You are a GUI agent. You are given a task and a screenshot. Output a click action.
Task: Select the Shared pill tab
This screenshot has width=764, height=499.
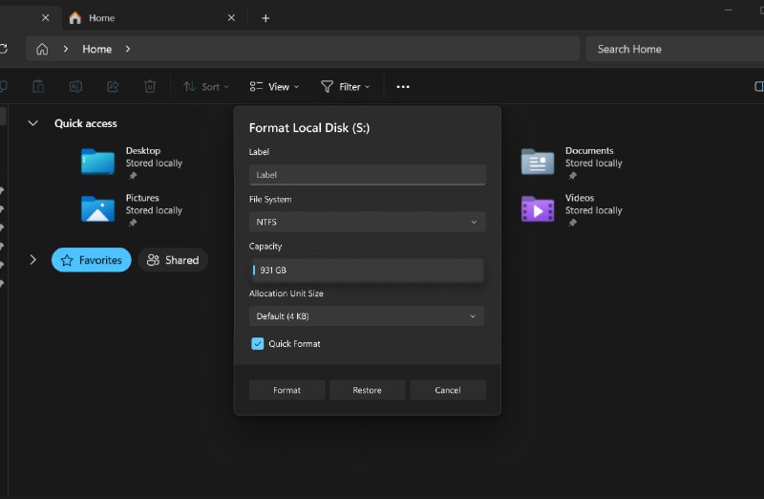coord(173,260)
